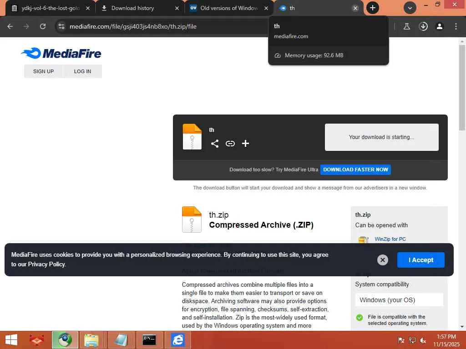Click zip file icon in download box
Image resolution: width=466 pixels, height=349 pixels.
(192, 136)
